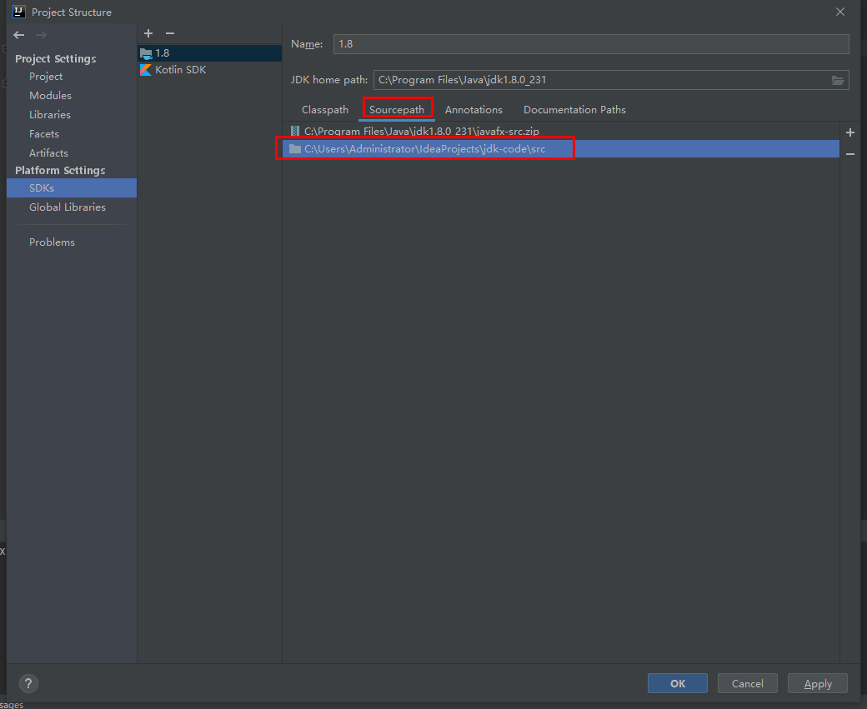Select the jdk-code\src sourcepath entry
Image resolution: width=867 pixels, height=709 pixels.
561,148
